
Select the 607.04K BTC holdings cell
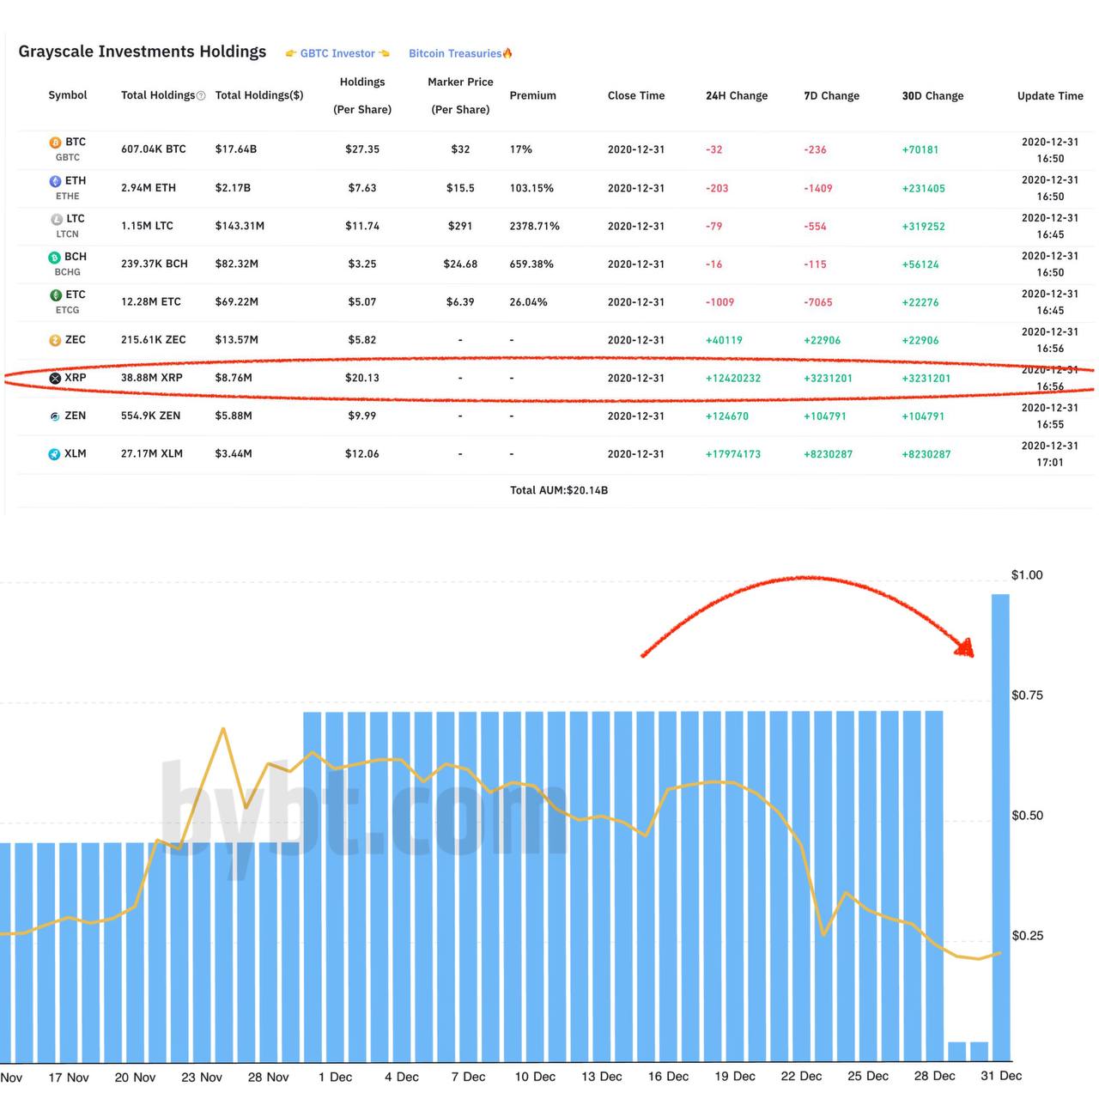tap(154, 149)
